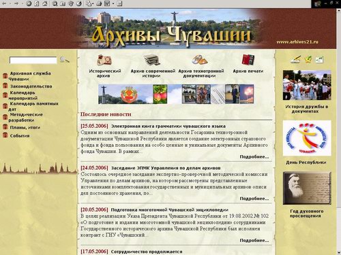The width and height of the screenshot is (341, 255).
Task: Refresh the page from the toolbar
Action: pos(37,3)
